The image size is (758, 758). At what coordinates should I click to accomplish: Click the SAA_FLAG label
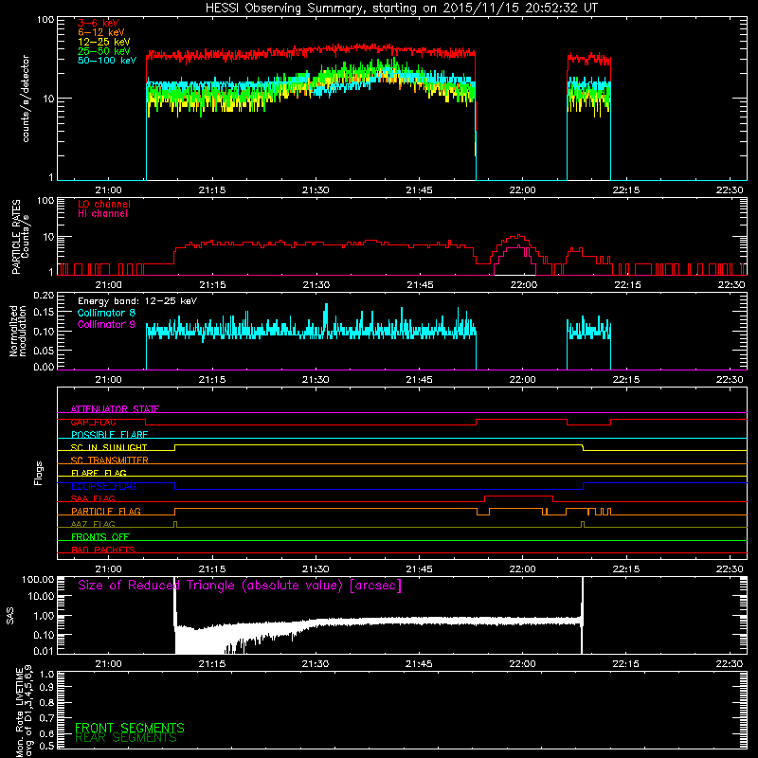93,499
